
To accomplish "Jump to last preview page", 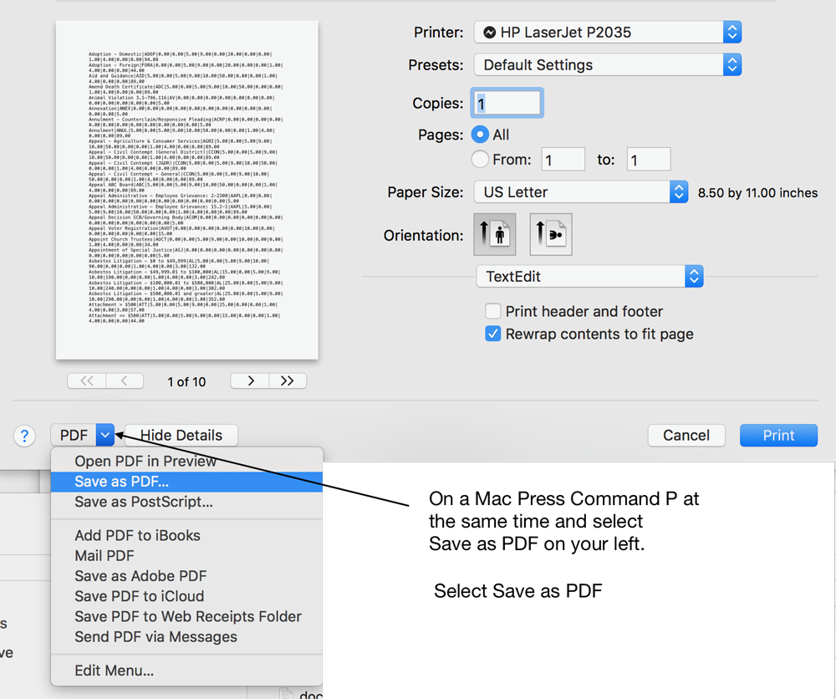I will (288, 380).
